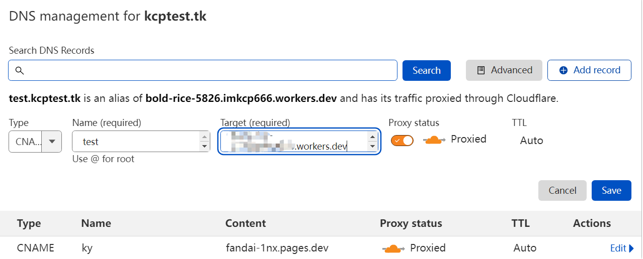Click the magnifier icon in the search box
Image resolution: width=643 pixels, height=259 pixels.
click(x=20, y=71)
